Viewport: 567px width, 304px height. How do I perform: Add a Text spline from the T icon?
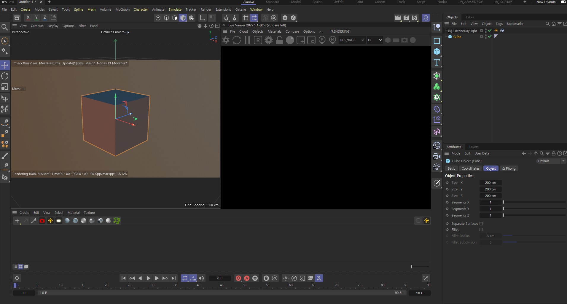pyautogui.click(x=437, y=62)
